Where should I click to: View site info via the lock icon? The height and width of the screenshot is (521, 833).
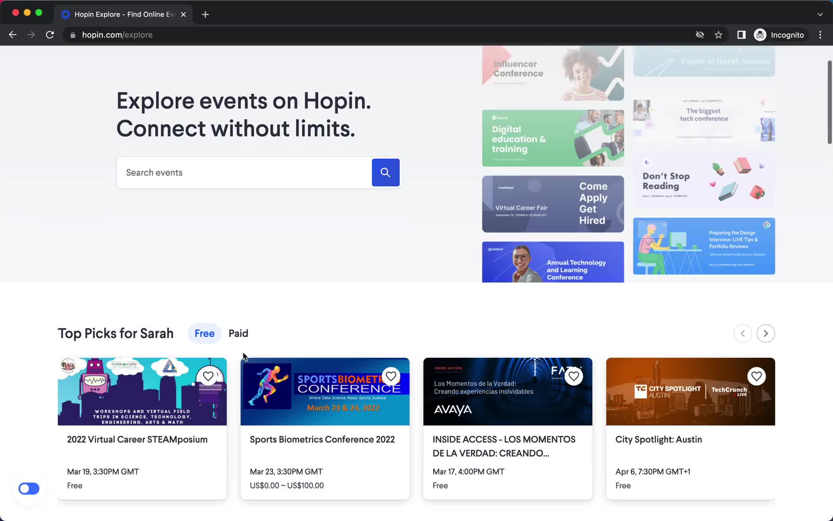point(73,35)
